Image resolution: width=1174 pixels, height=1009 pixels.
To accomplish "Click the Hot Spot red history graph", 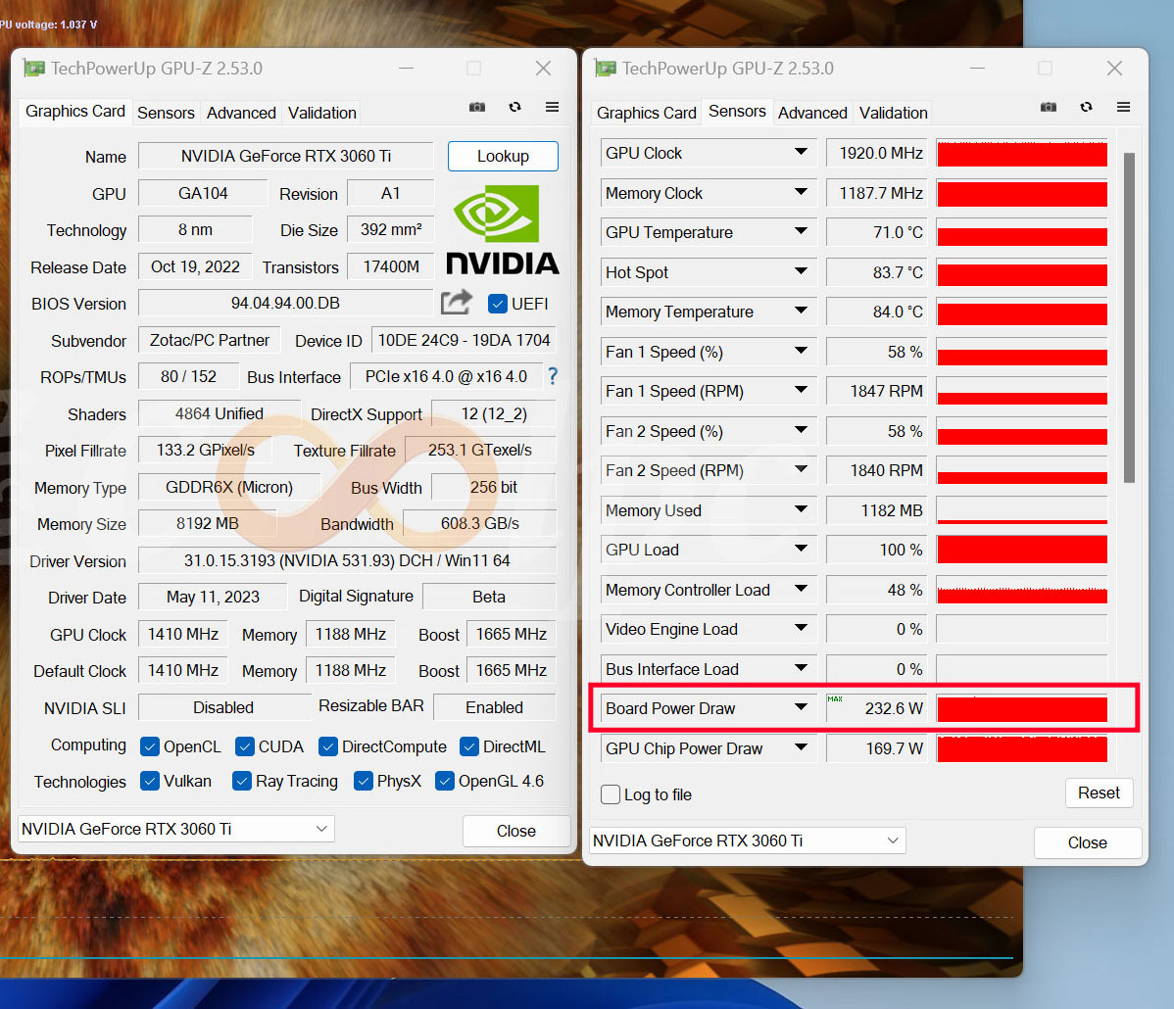I will point(1021,271).
